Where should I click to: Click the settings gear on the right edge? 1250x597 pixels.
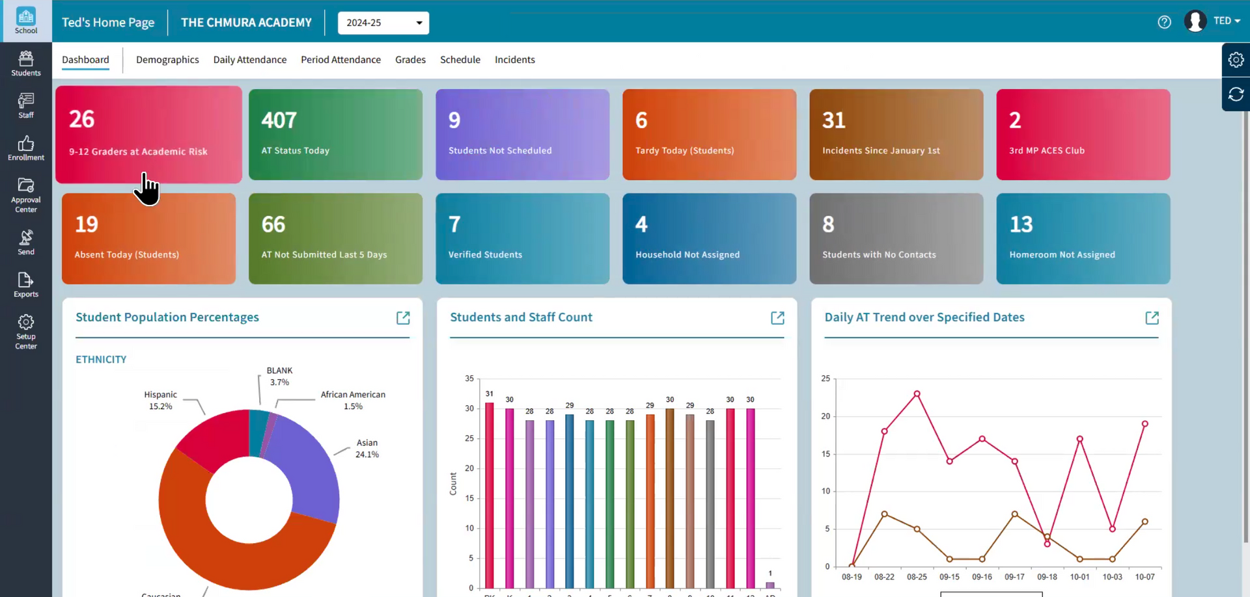coord(1236,59)
